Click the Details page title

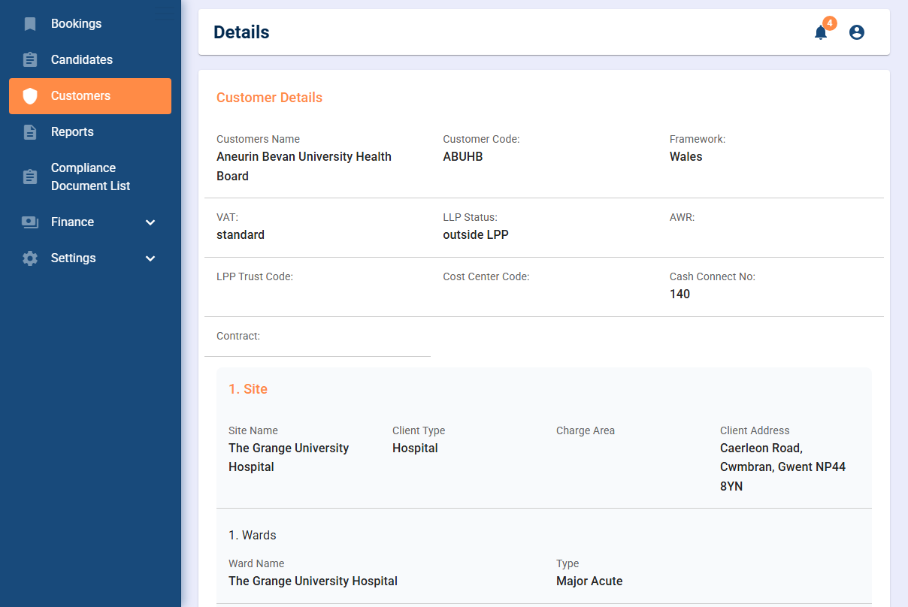coord(241,32)
